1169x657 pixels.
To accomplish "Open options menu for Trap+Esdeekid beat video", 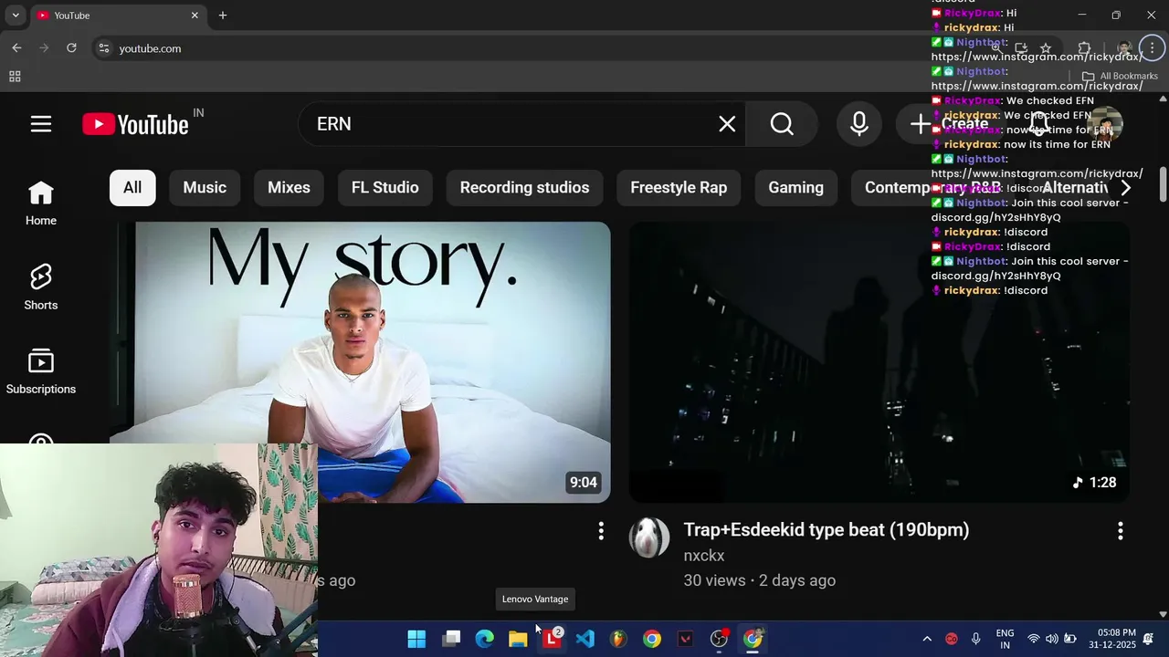I will click(x=1121, y=531).
